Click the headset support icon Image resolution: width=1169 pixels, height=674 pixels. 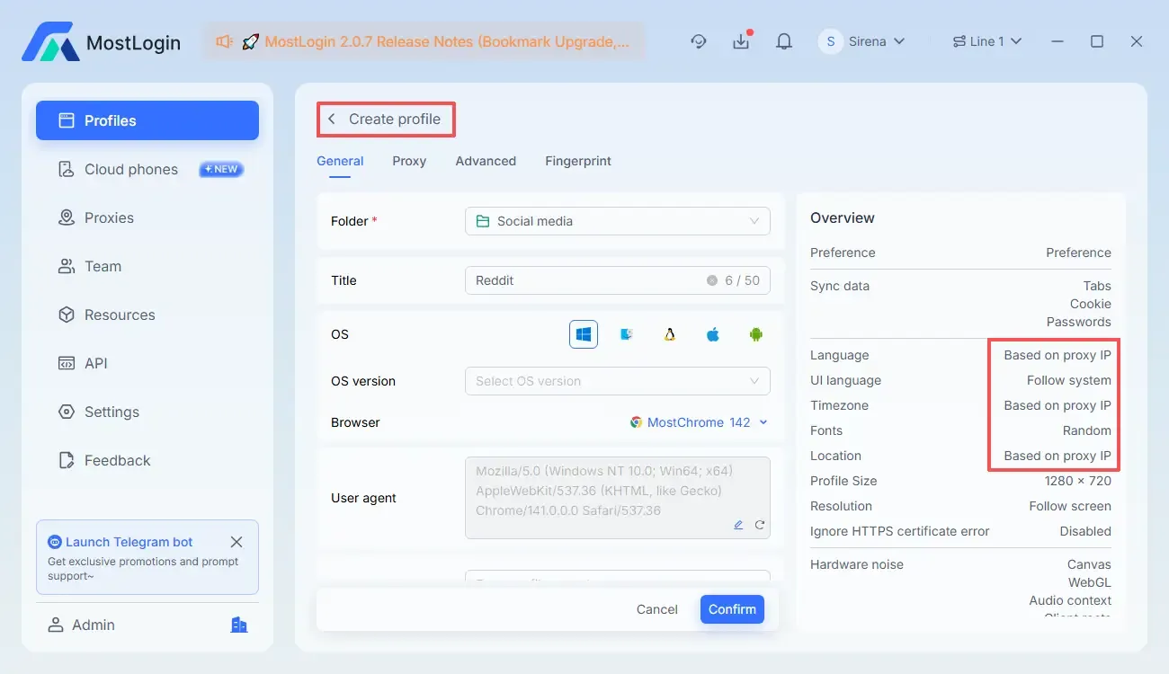[x=699, y=40]
